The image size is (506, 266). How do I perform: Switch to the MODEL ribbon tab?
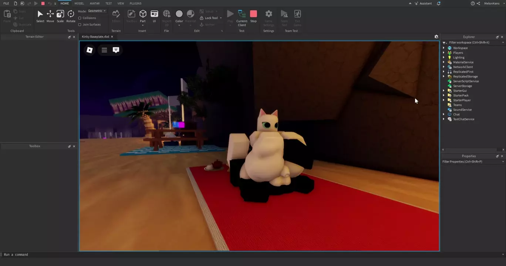[79, 3]
